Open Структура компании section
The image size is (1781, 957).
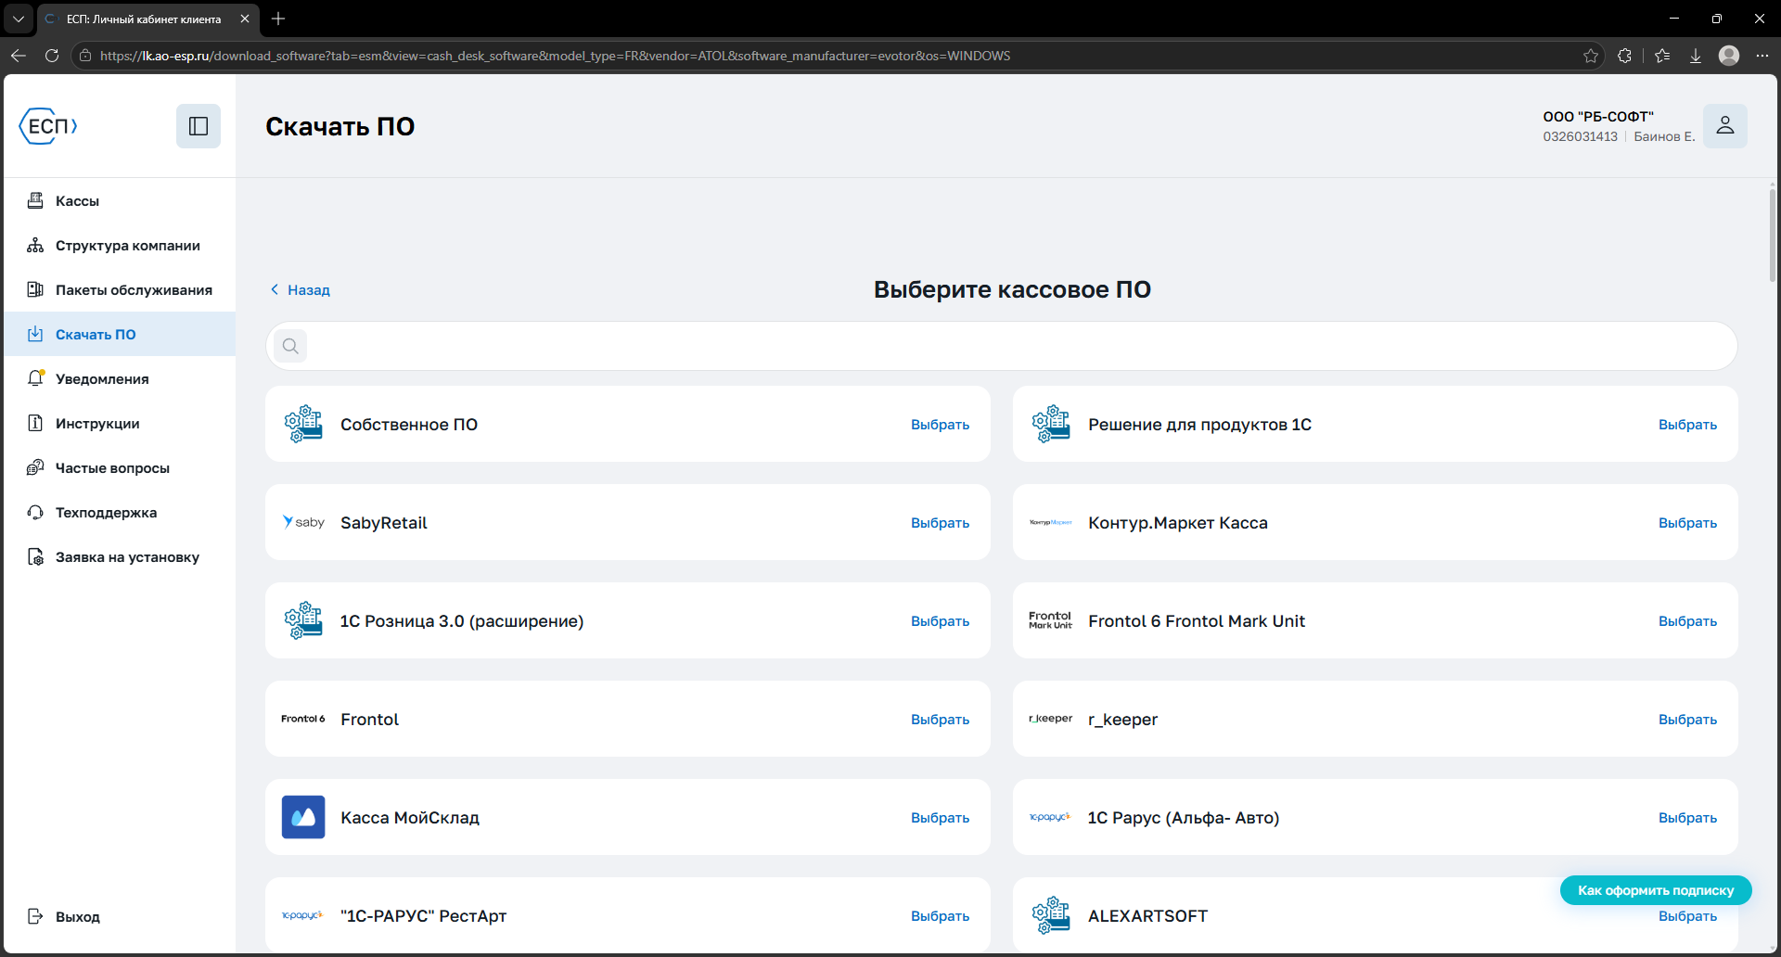[x=127, y=245]
